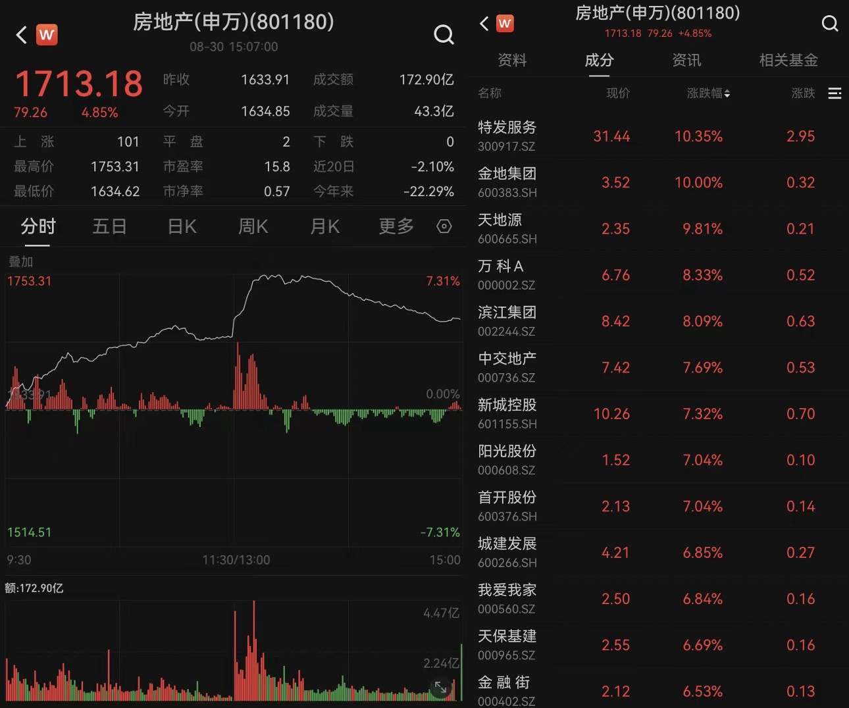Open the 相关基金 tab
849x708 pixels.
(x=788, y=60)
